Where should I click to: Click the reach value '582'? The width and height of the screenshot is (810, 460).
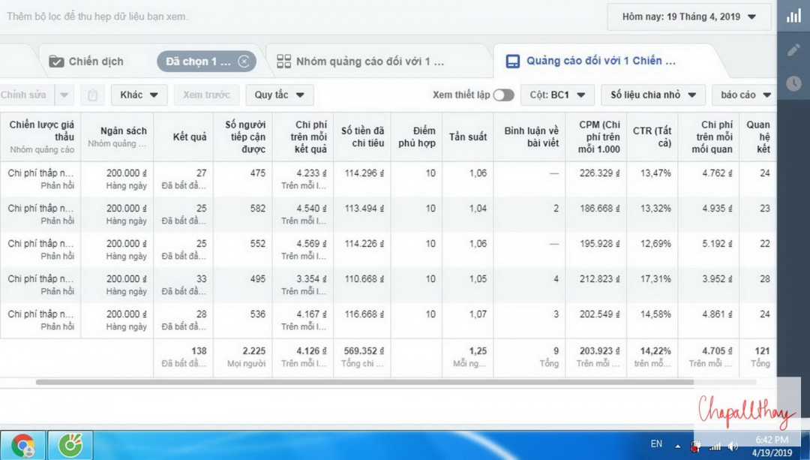258,209
